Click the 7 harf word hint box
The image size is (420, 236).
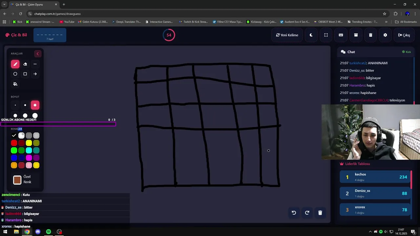coord(50,35)
